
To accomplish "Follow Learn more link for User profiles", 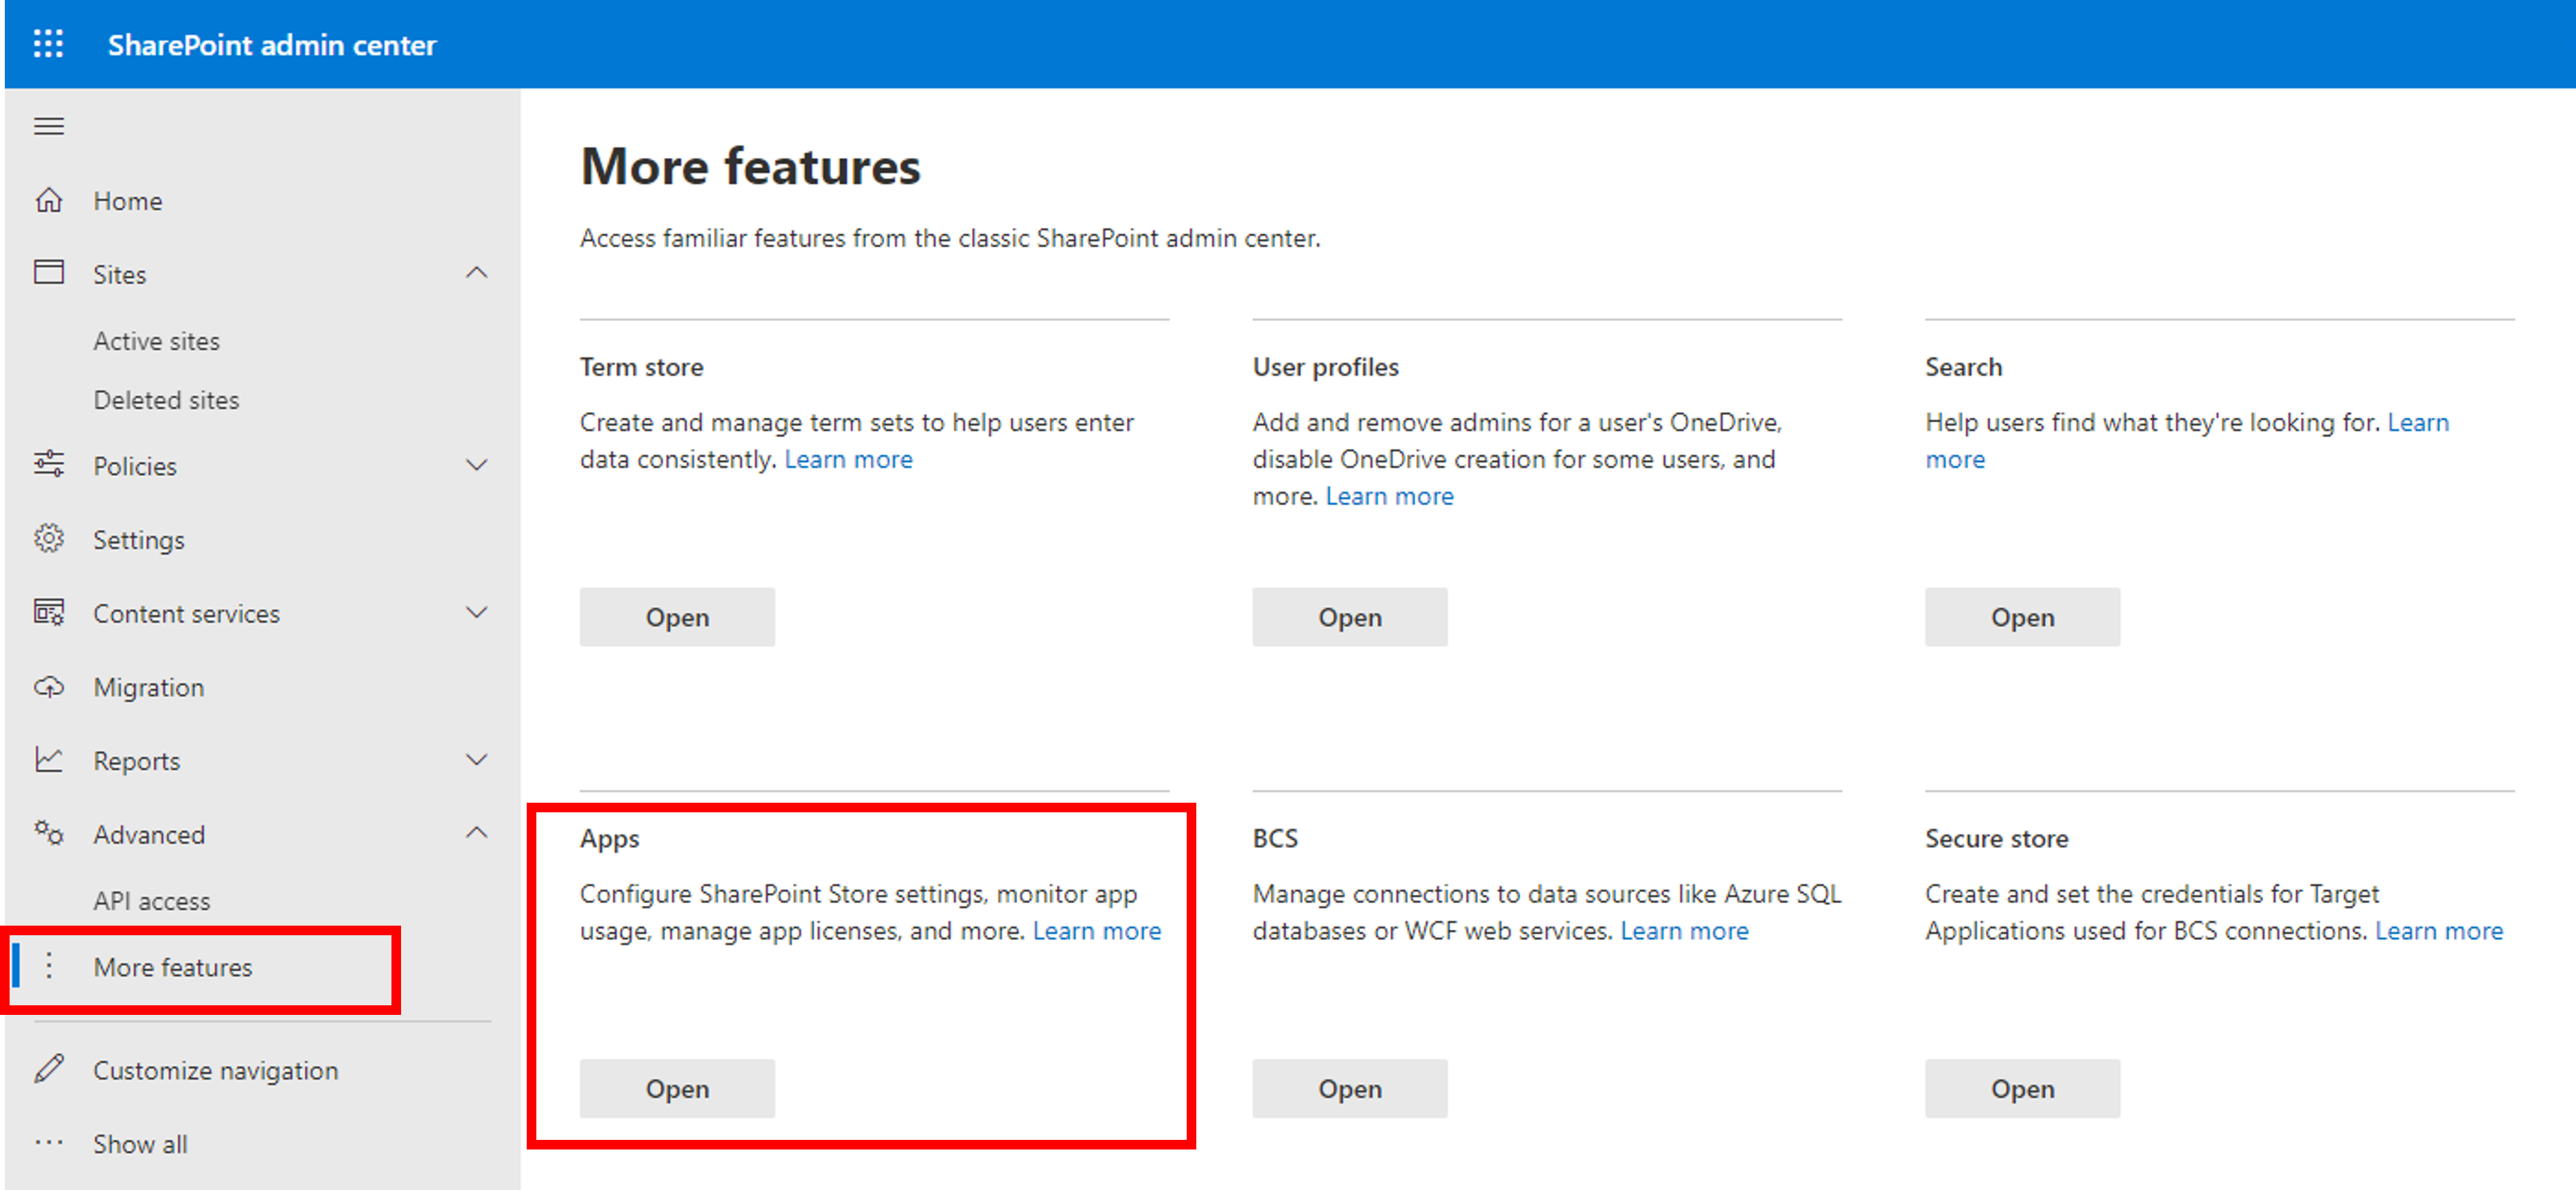I will pyautogui.click(x=1390, y=496).
